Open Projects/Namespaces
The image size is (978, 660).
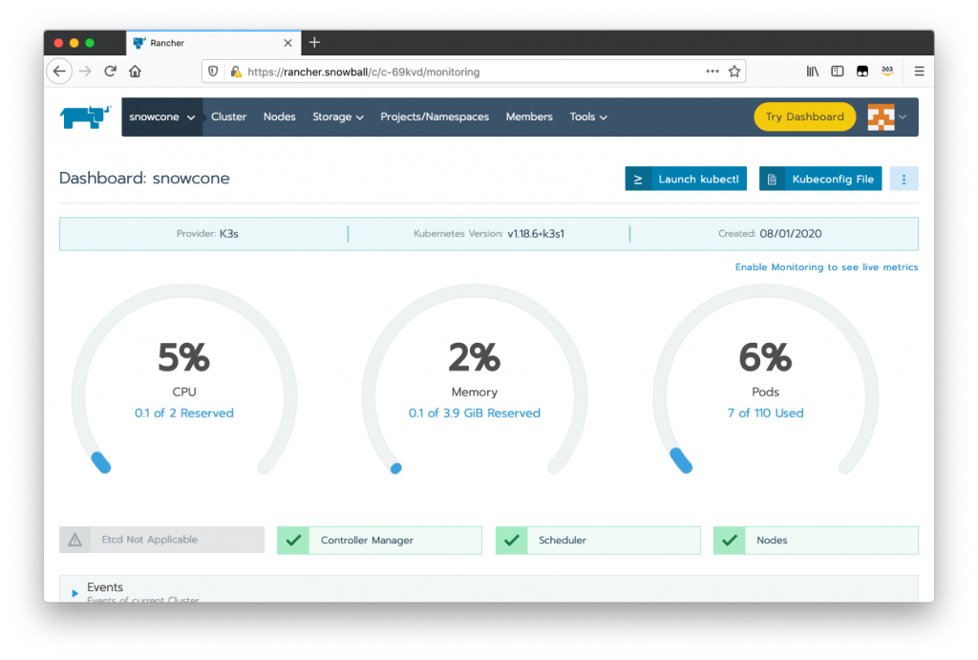coord(435,117)
